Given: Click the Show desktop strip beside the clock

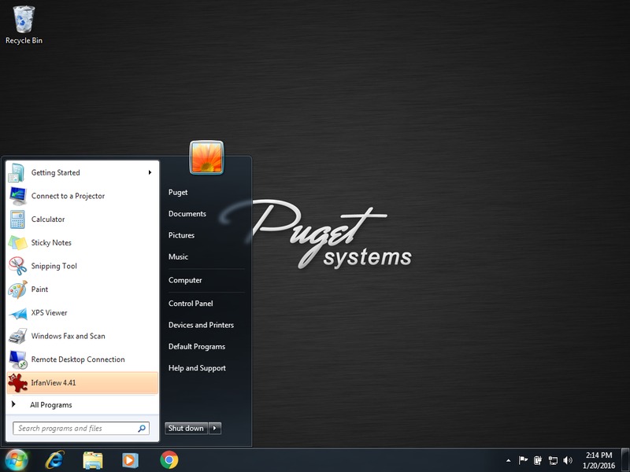Looking at the screenshot, I should tap(626, 460).
